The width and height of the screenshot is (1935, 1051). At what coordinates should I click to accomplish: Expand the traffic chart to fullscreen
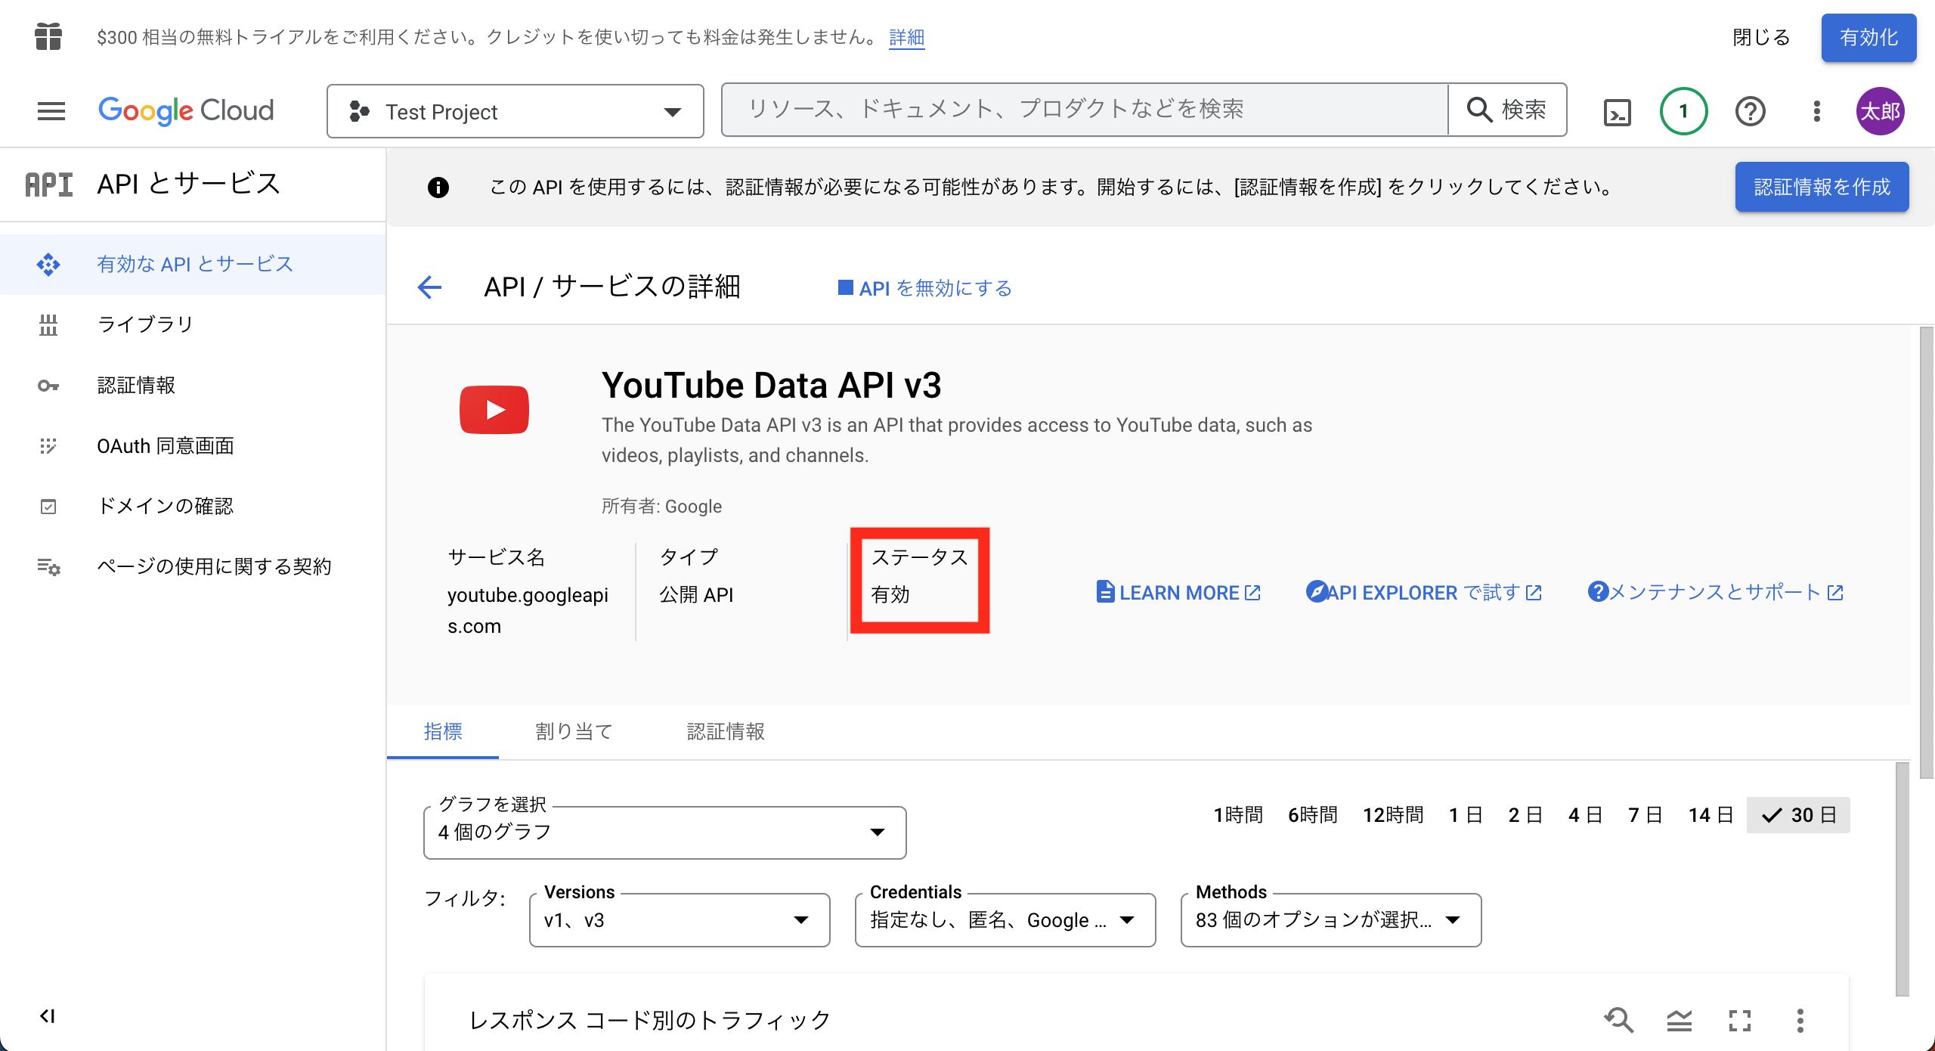(1740, 1020)
